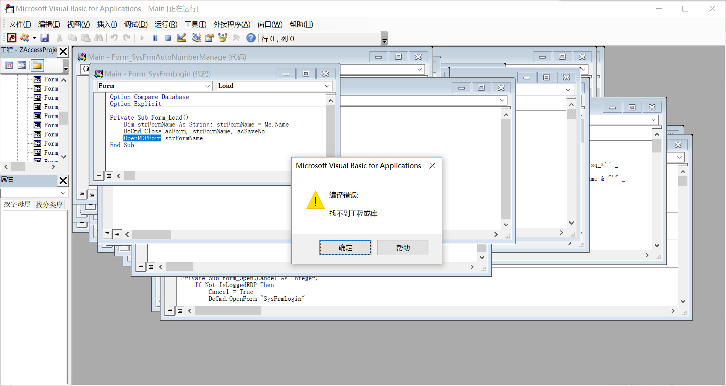Screen dimensions: 726x386
Task: Click View Code icon in Project pane
Action: coord(9,65)
